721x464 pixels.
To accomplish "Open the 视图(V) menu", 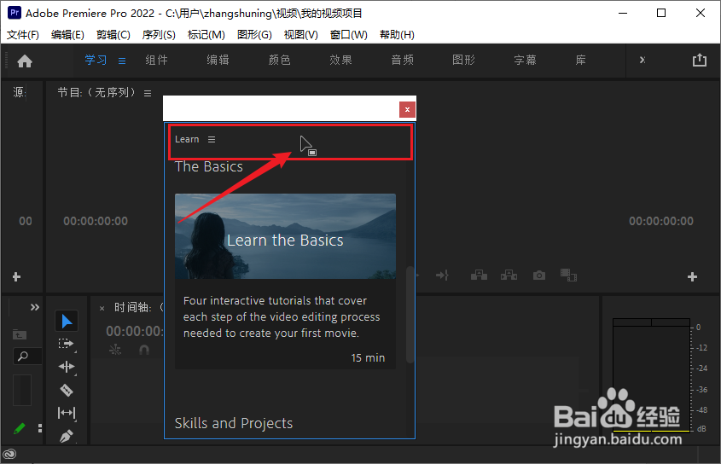I will tap(300, 34).
